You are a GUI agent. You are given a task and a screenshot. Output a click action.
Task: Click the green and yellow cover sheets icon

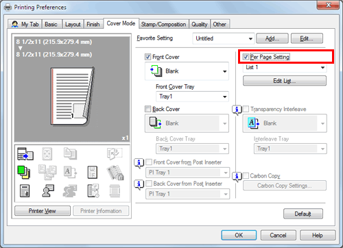click(24, 173)
